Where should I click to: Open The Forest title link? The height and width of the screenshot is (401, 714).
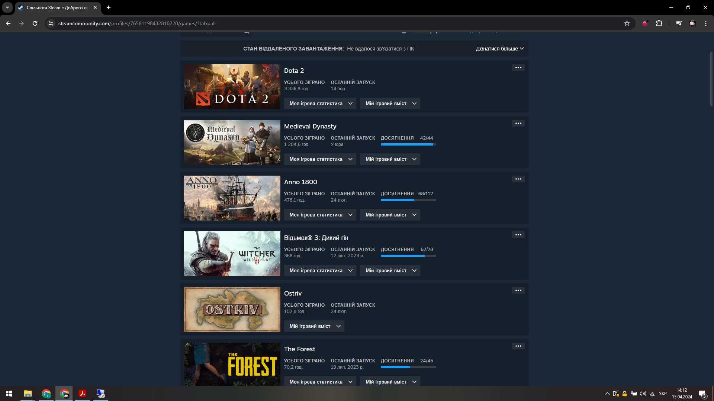pos(299,349)
